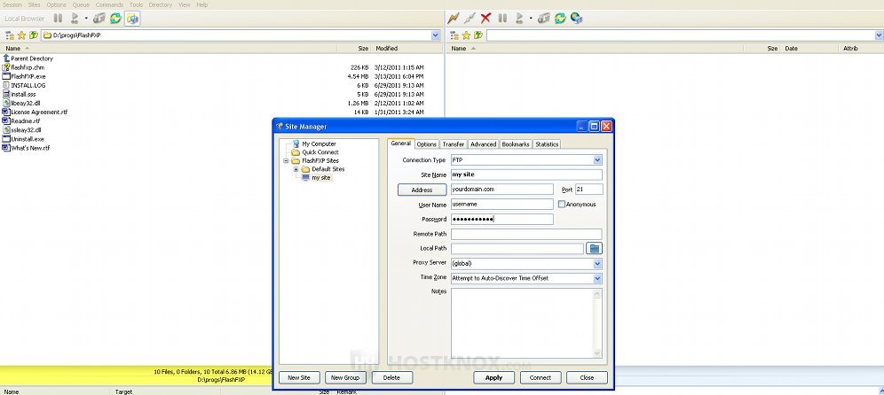Open the Sites menu
This screenshot has height=395, width=884.
pos(35,4)
